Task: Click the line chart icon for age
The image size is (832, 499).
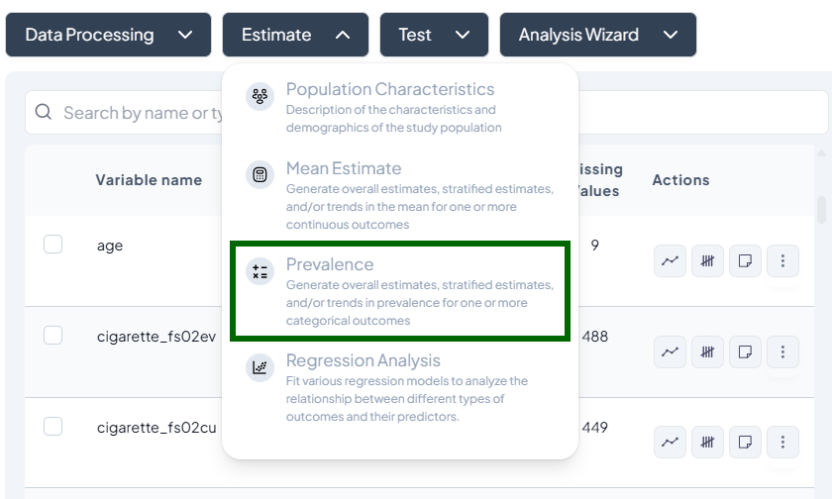Action: pyautogui.click(x=671, y=261)
